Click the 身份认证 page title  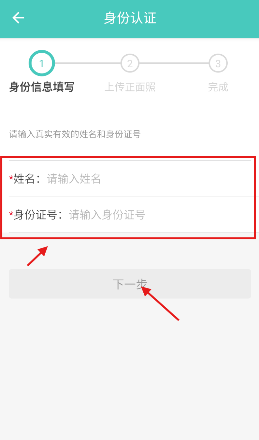[x=130, y=18]
